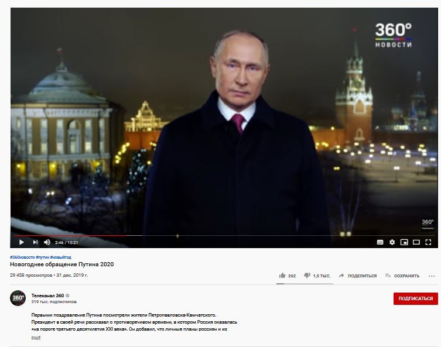Viewport: 441px width, 347px height.
Task: Open the #путин hashtag link
Action: pyautogui.click(x=43, y=257)
